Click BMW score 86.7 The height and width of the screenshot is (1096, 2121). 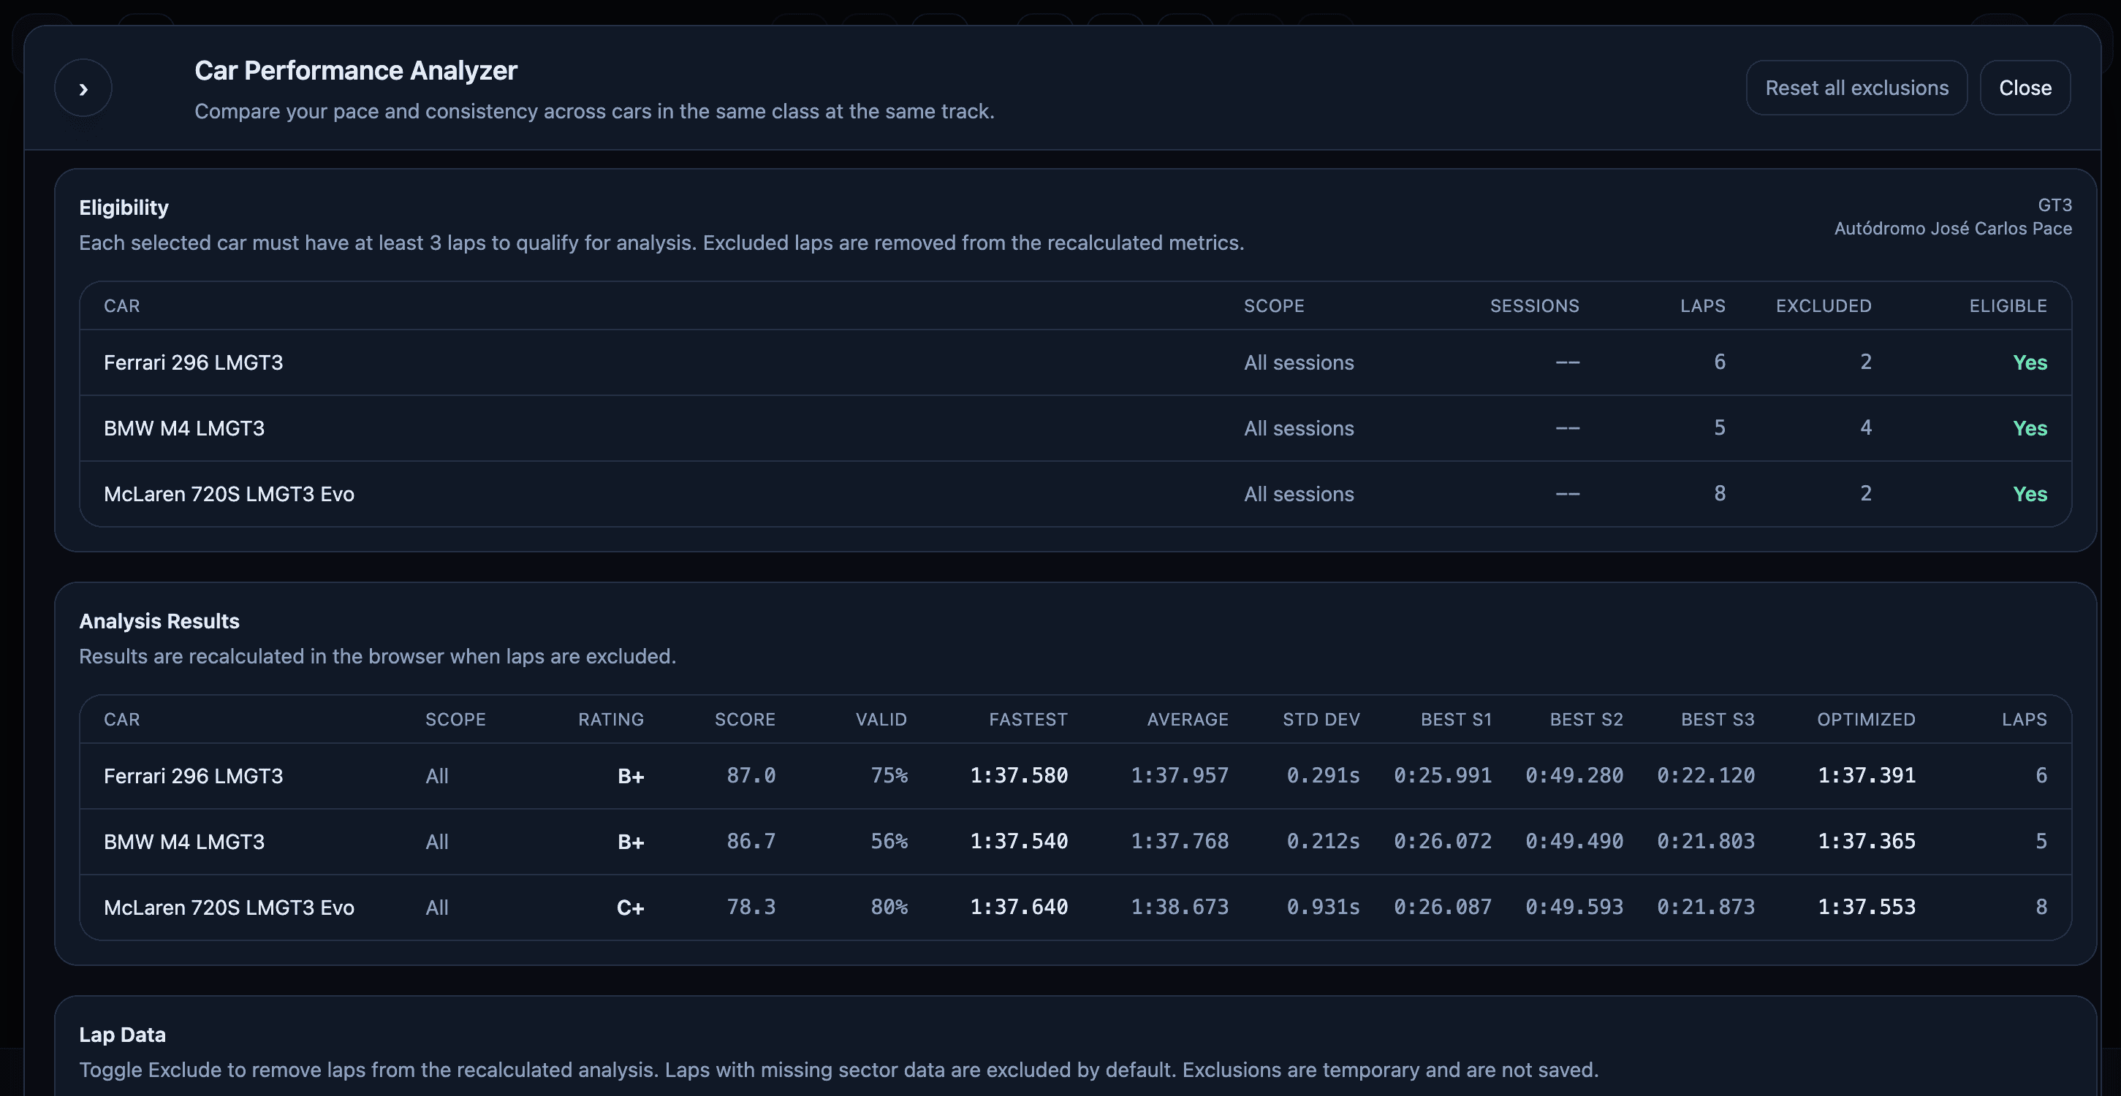[x=751, y=842]
